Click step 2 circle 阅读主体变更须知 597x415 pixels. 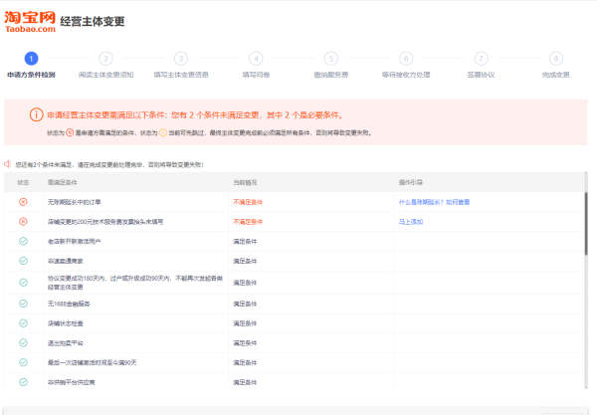pyautogui.click(x=106, y=59)
